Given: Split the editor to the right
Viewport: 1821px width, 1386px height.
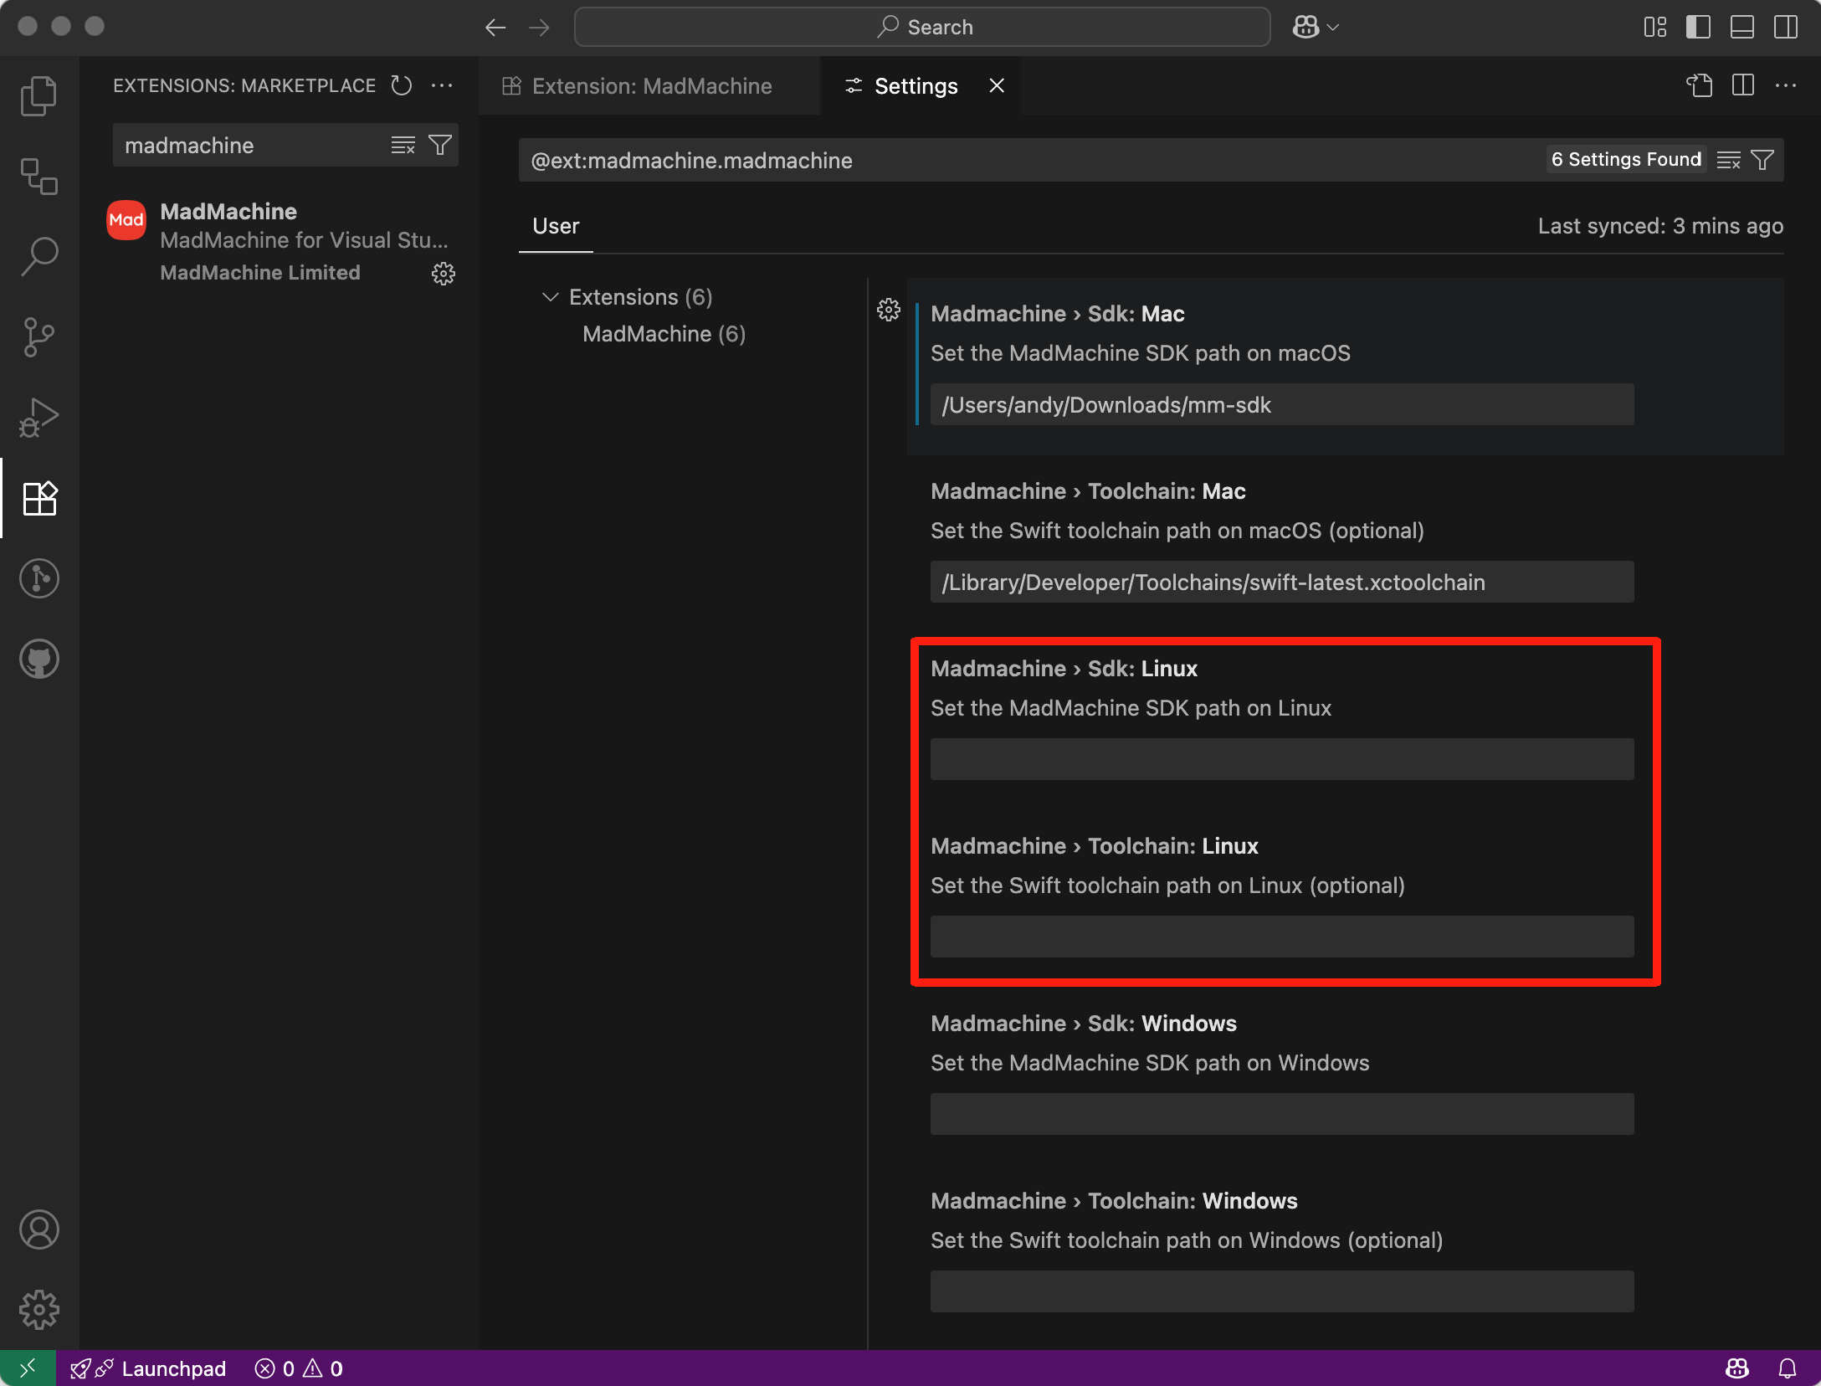Looking at the screenshot, I should (1743, 85).
